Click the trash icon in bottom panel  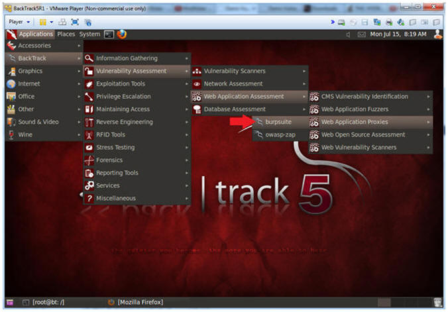(437, 302)
